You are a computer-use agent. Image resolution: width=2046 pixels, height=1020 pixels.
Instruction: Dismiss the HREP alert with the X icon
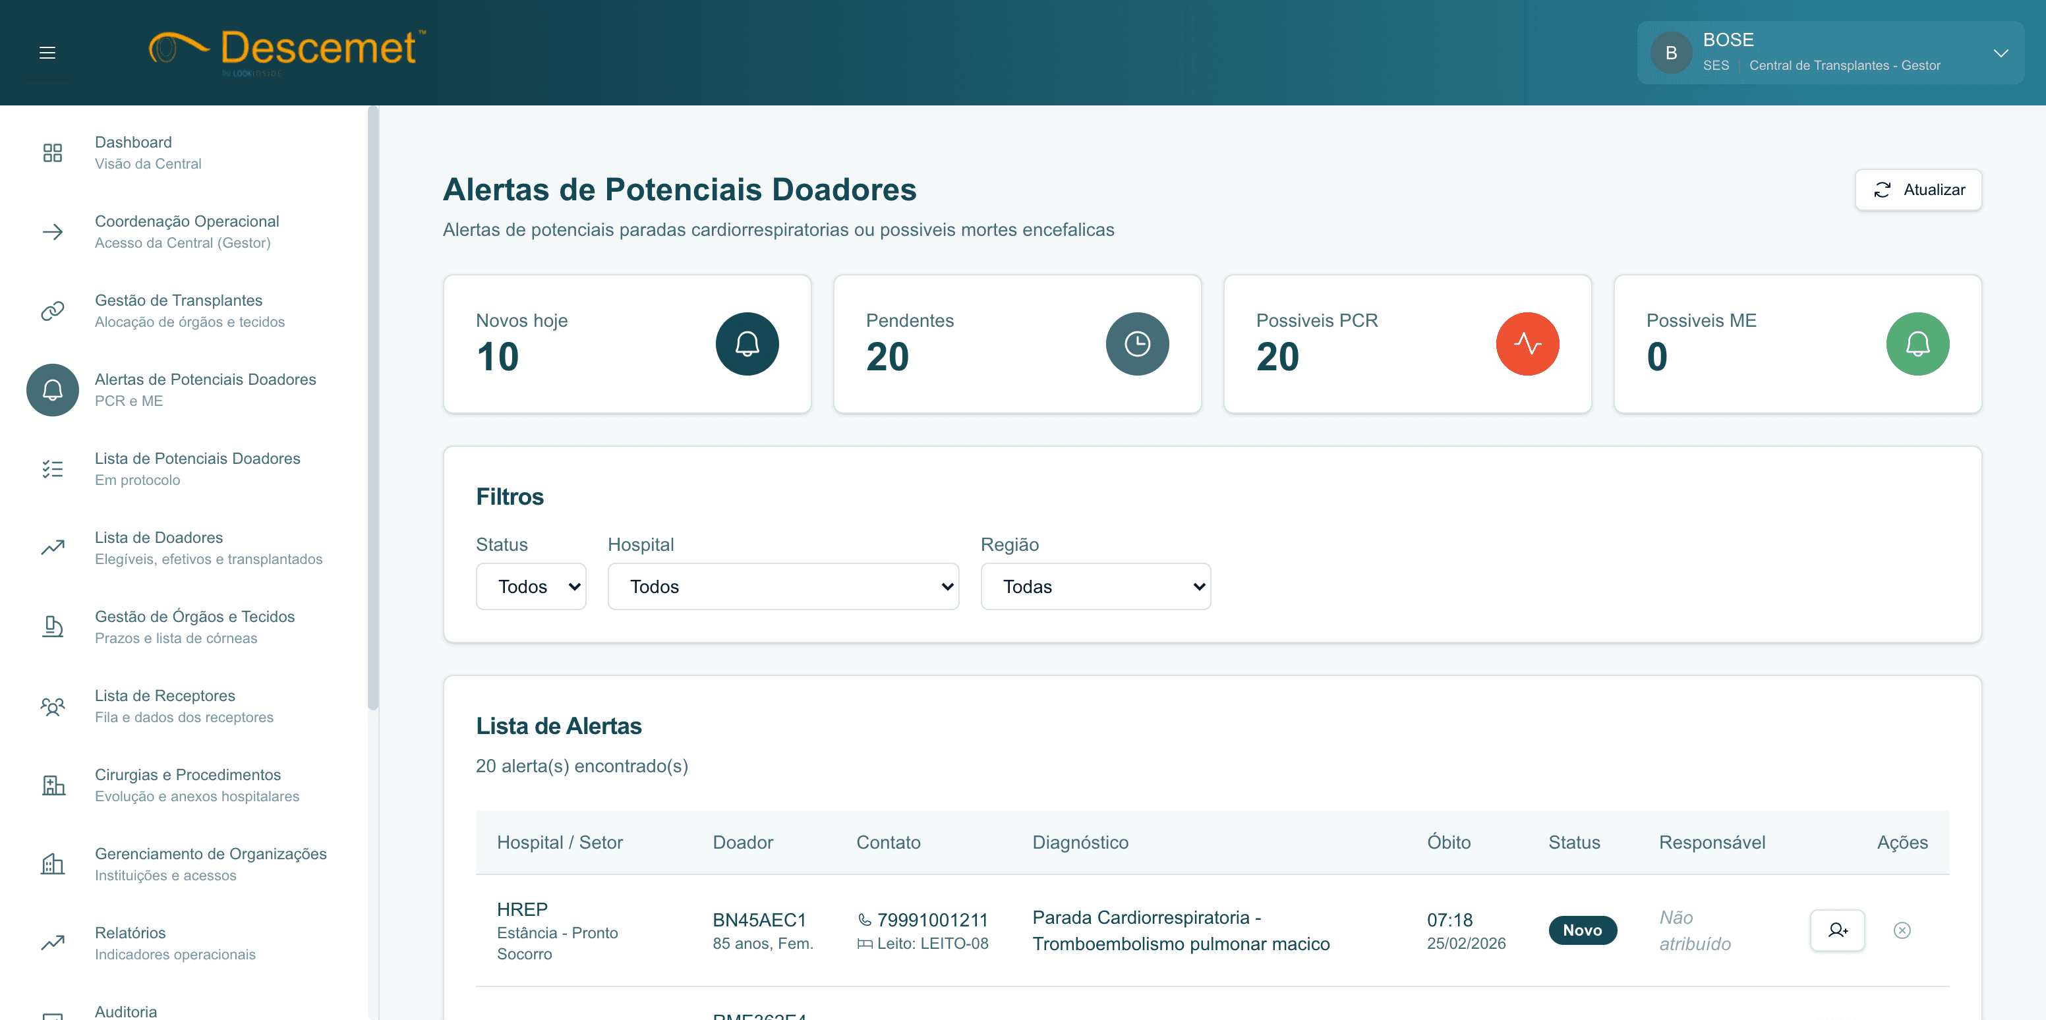(x=1902, y=930)
